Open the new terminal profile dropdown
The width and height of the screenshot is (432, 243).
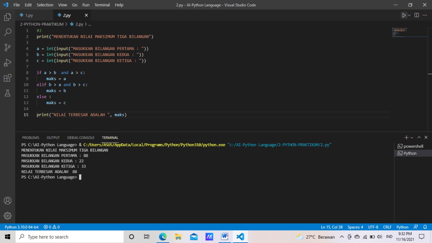[x=412, y=137]
